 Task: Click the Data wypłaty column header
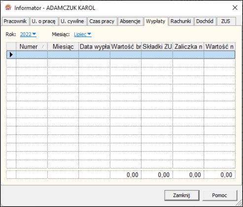95,46
